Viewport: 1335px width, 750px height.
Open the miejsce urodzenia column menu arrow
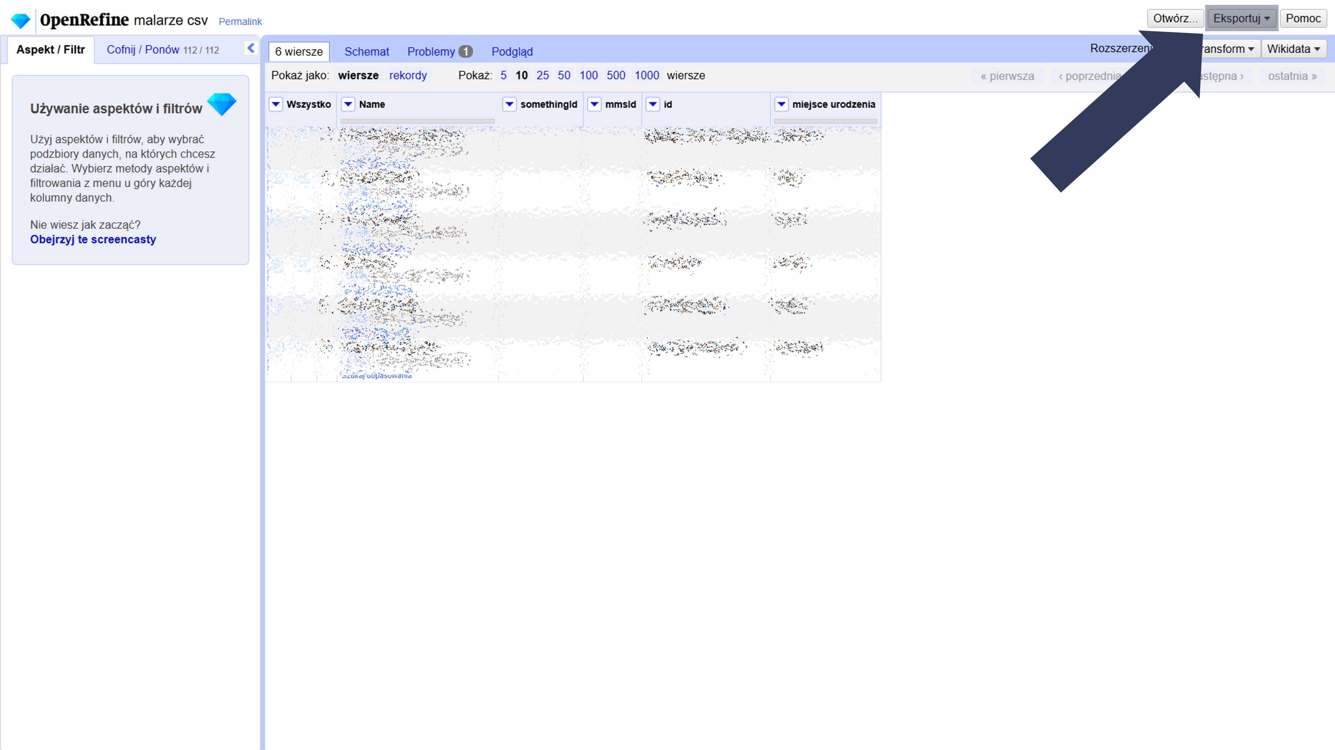782,104
